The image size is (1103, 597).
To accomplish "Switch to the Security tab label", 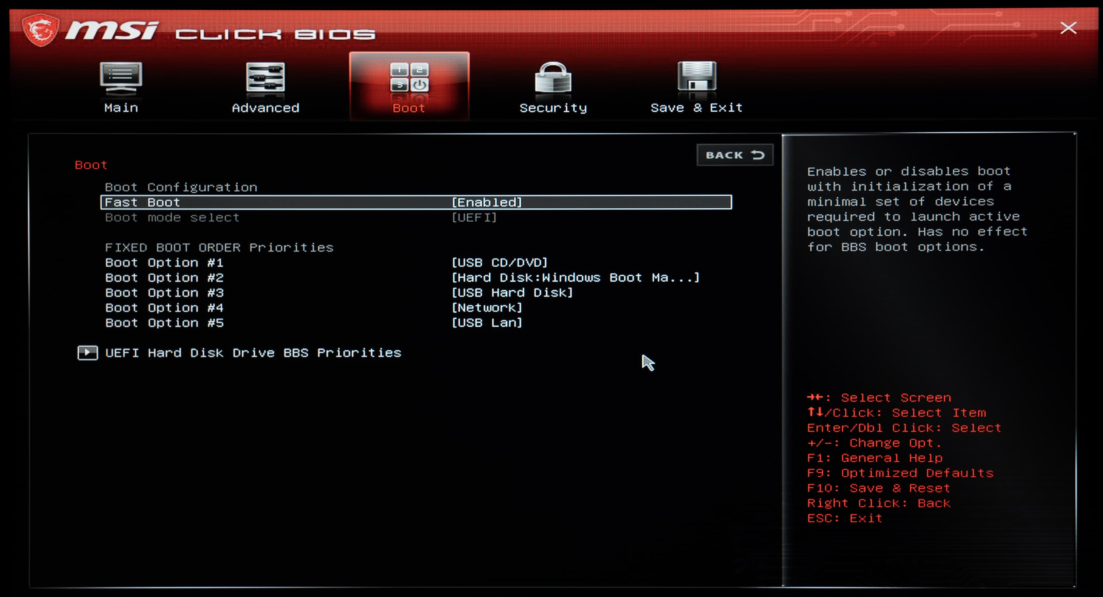I will (553, 108).
